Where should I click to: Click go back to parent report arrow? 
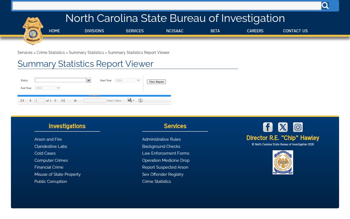pyautogui.click(x=75, y=100)
